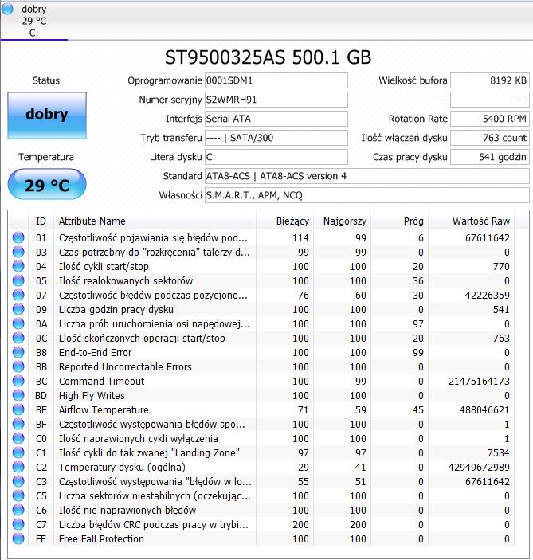Viewport: 533px width, 560px height.
Task: Click the Rotation Rate field 5400 RPM
Action: 490,119
